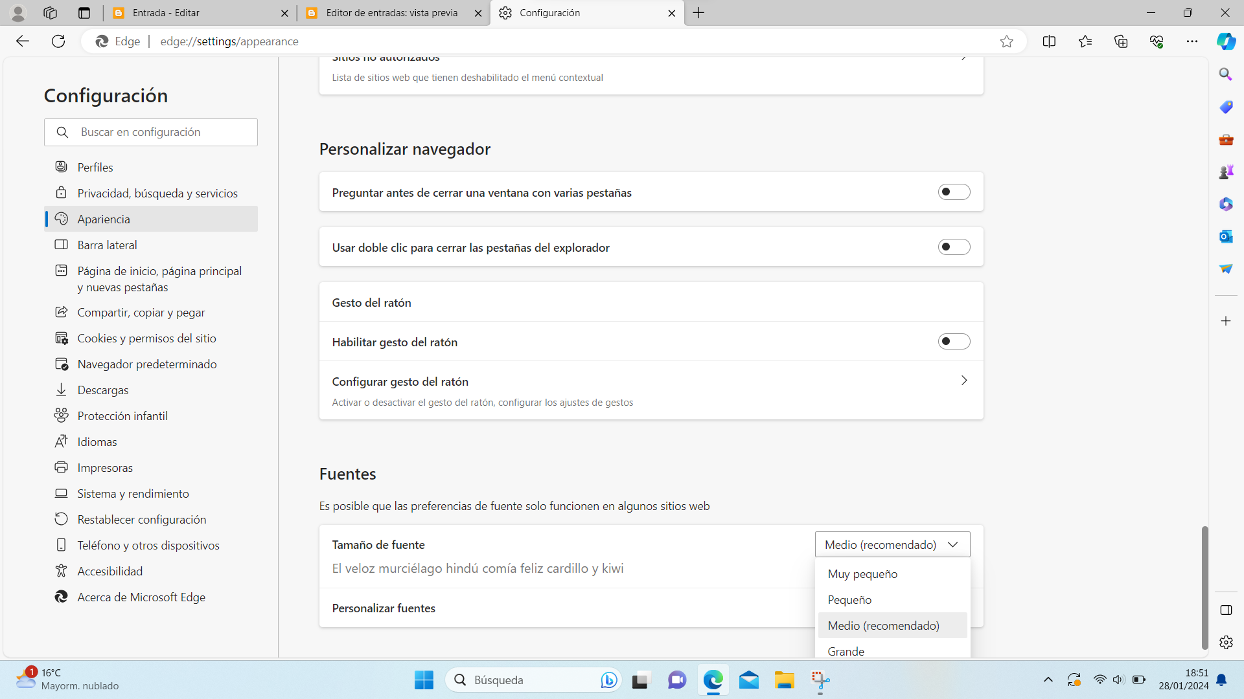Open Copilot icon in toolbar

click(x=1225, y=41)
